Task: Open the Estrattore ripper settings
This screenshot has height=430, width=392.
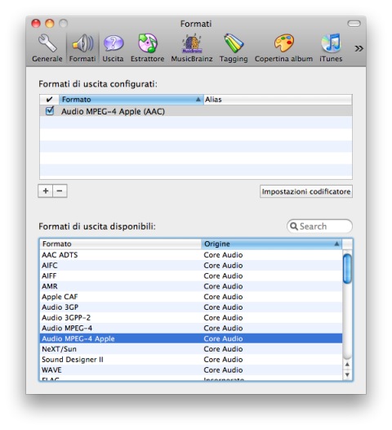Action: click(x=147, y=48)
